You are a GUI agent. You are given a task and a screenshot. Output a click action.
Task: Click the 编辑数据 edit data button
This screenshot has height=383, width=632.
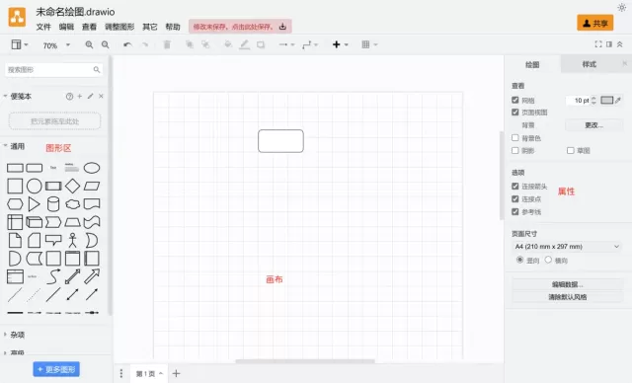coord(568,284)
